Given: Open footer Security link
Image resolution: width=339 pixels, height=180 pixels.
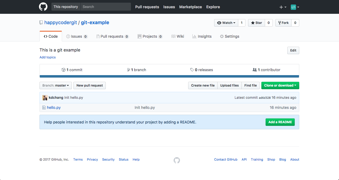Looking at the screenshot, I should [108, 160].
